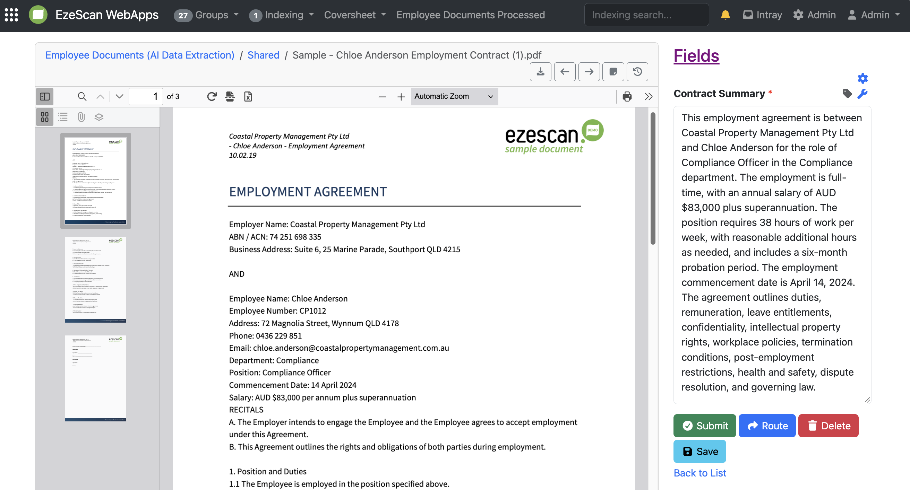Follow the Back to List link
The height and width of the screenshot is (490, 910).
click(700, 473)
